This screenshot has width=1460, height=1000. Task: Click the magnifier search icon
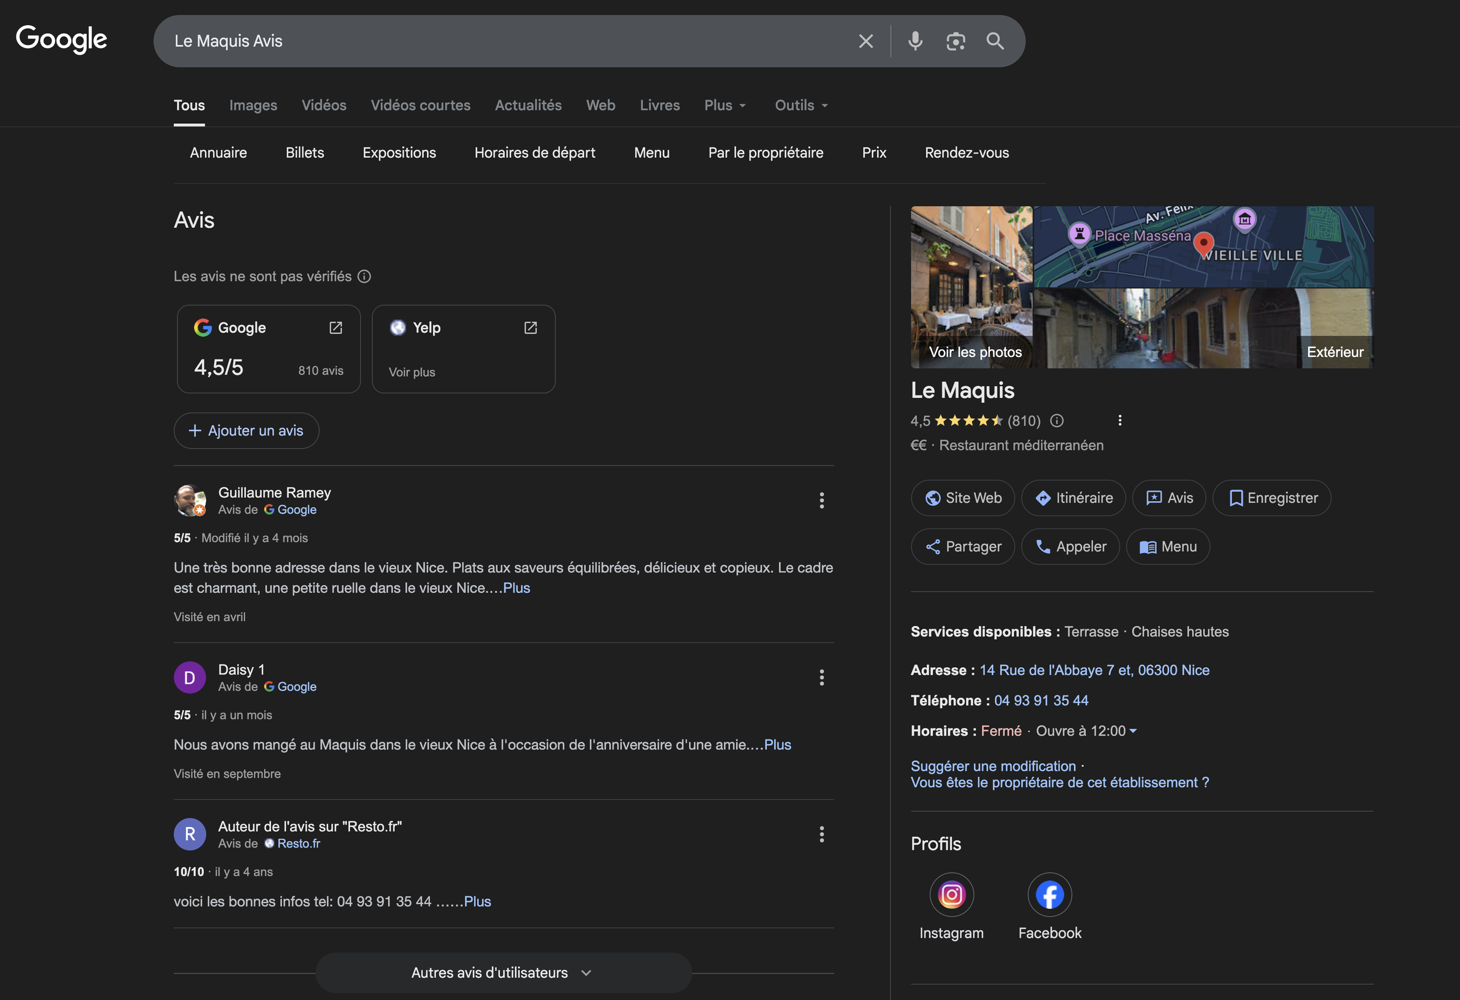click(995, 41)
